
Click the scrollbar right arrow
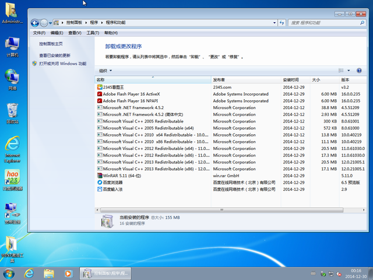point(364,210)
